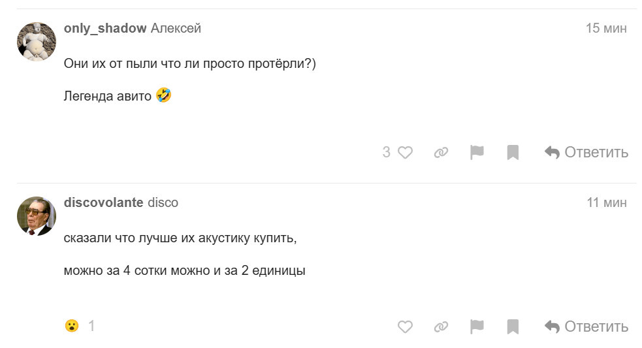Screen dimensions: 642x348
Task: Like only_shadow's comment with the heart icon
Action: pyautogui.click(x=405, y=153)
